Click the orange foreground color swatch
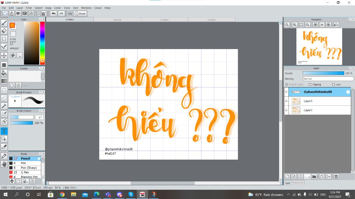The height and width of the screenshot is (199, 355). point(12,25)
